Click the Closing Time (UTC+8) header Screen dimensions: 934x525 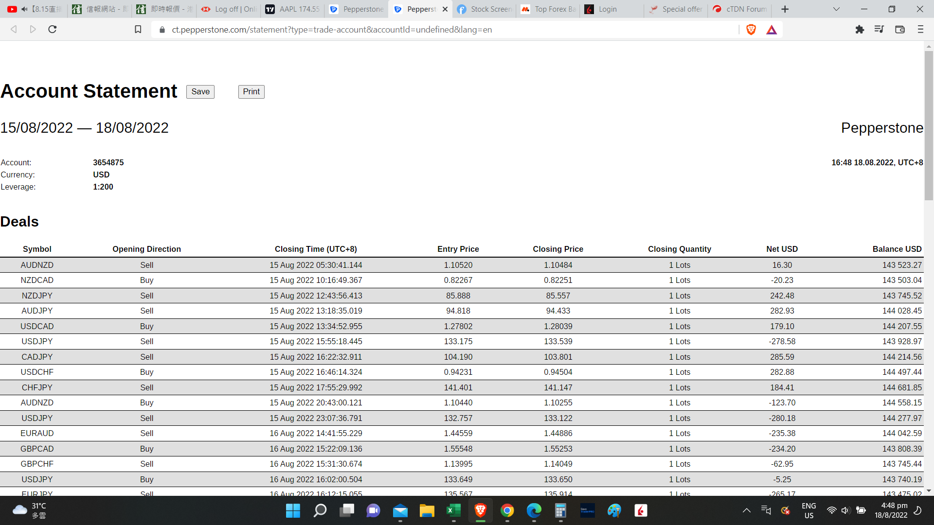pyautogui.click(x=316, y=249)
